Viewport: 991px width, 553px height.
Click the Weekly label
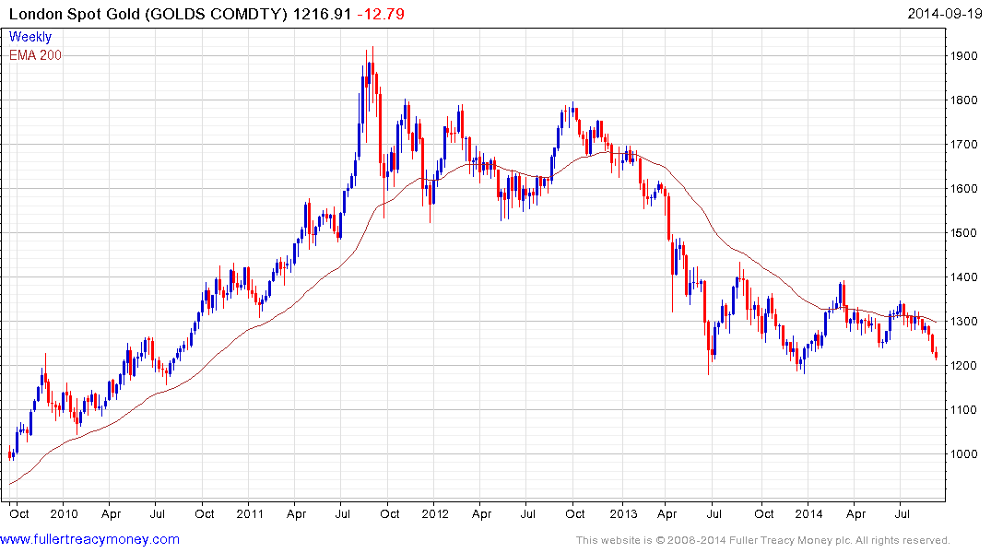point(30,37)
